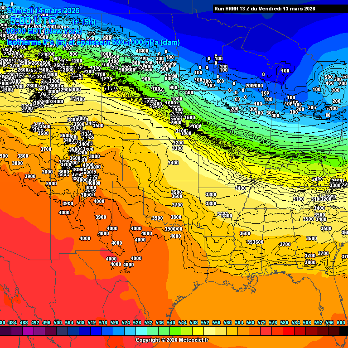Screen dimensions: 348x348
Task: Click the 540 dam legend color swatch
Action: [171, 331]
